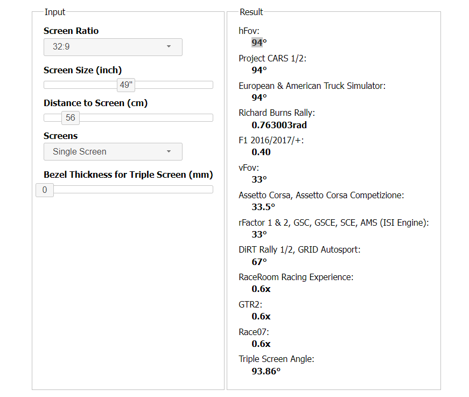Click the Screens label
The width and height of the screenshot is (469, 397).
point(61,136)
